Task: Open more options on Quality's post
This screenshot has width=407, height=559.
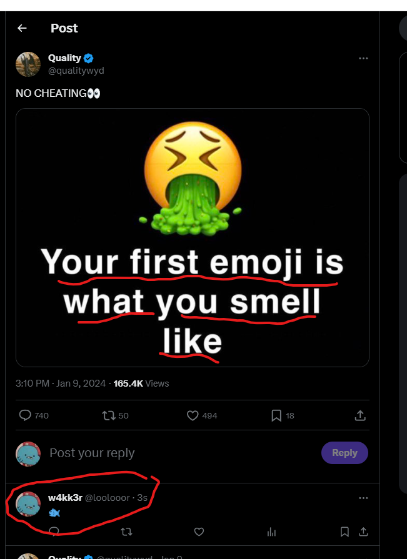Action: coord(363,58)
